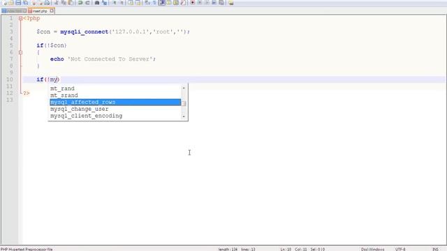The height and width of the screenshot is (251, 447).
Task: Click the Close document toolbar icon
Action: pyautogui.click(x=34, y=3)
